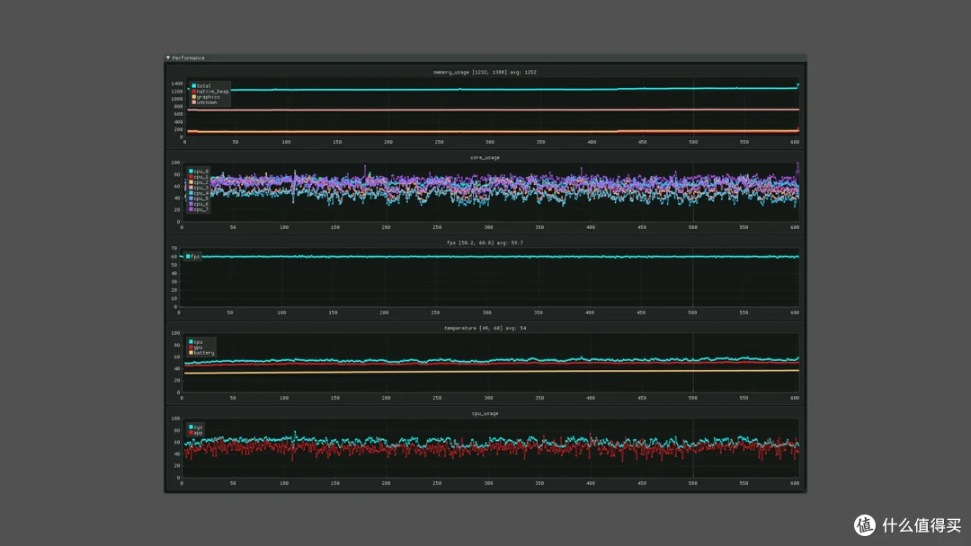
Task: Toggle the gpu temperature legend entry
Action: (x=196, y=348)
